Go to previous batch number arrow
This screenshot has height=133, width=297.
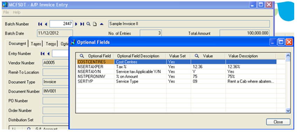(46, 24)
